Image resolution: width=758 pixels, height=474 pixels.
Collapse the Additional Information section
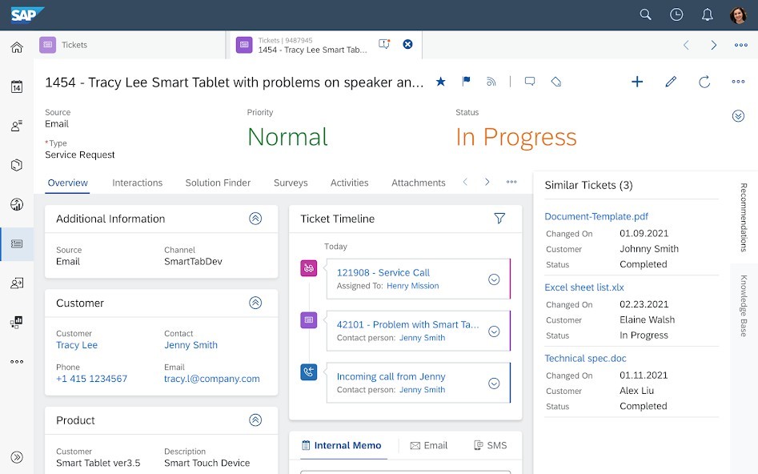click(x=255, y=219)
